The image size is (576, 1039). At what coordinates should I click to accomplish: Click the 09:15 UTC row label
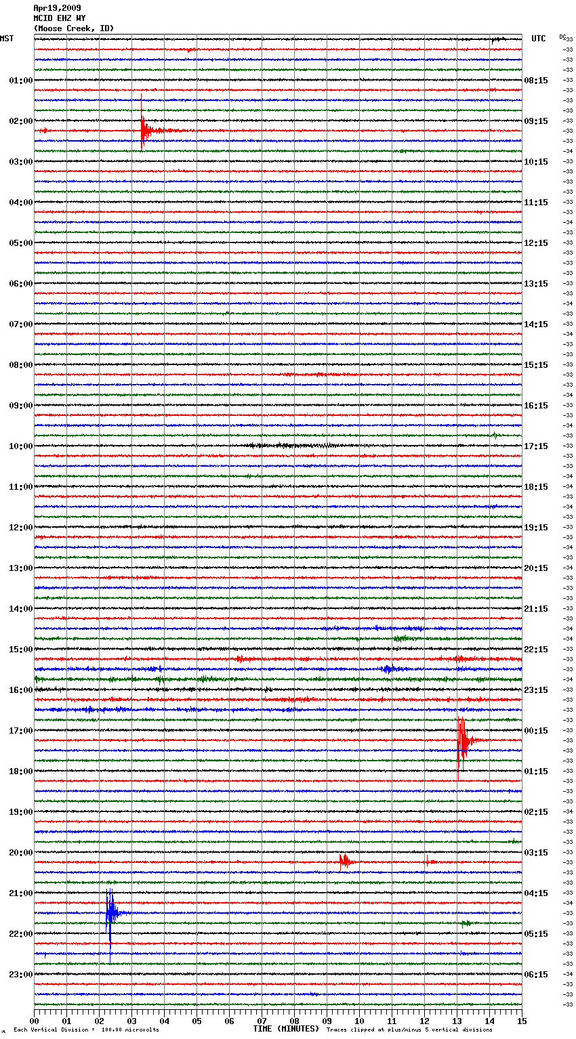coord(536,121)
